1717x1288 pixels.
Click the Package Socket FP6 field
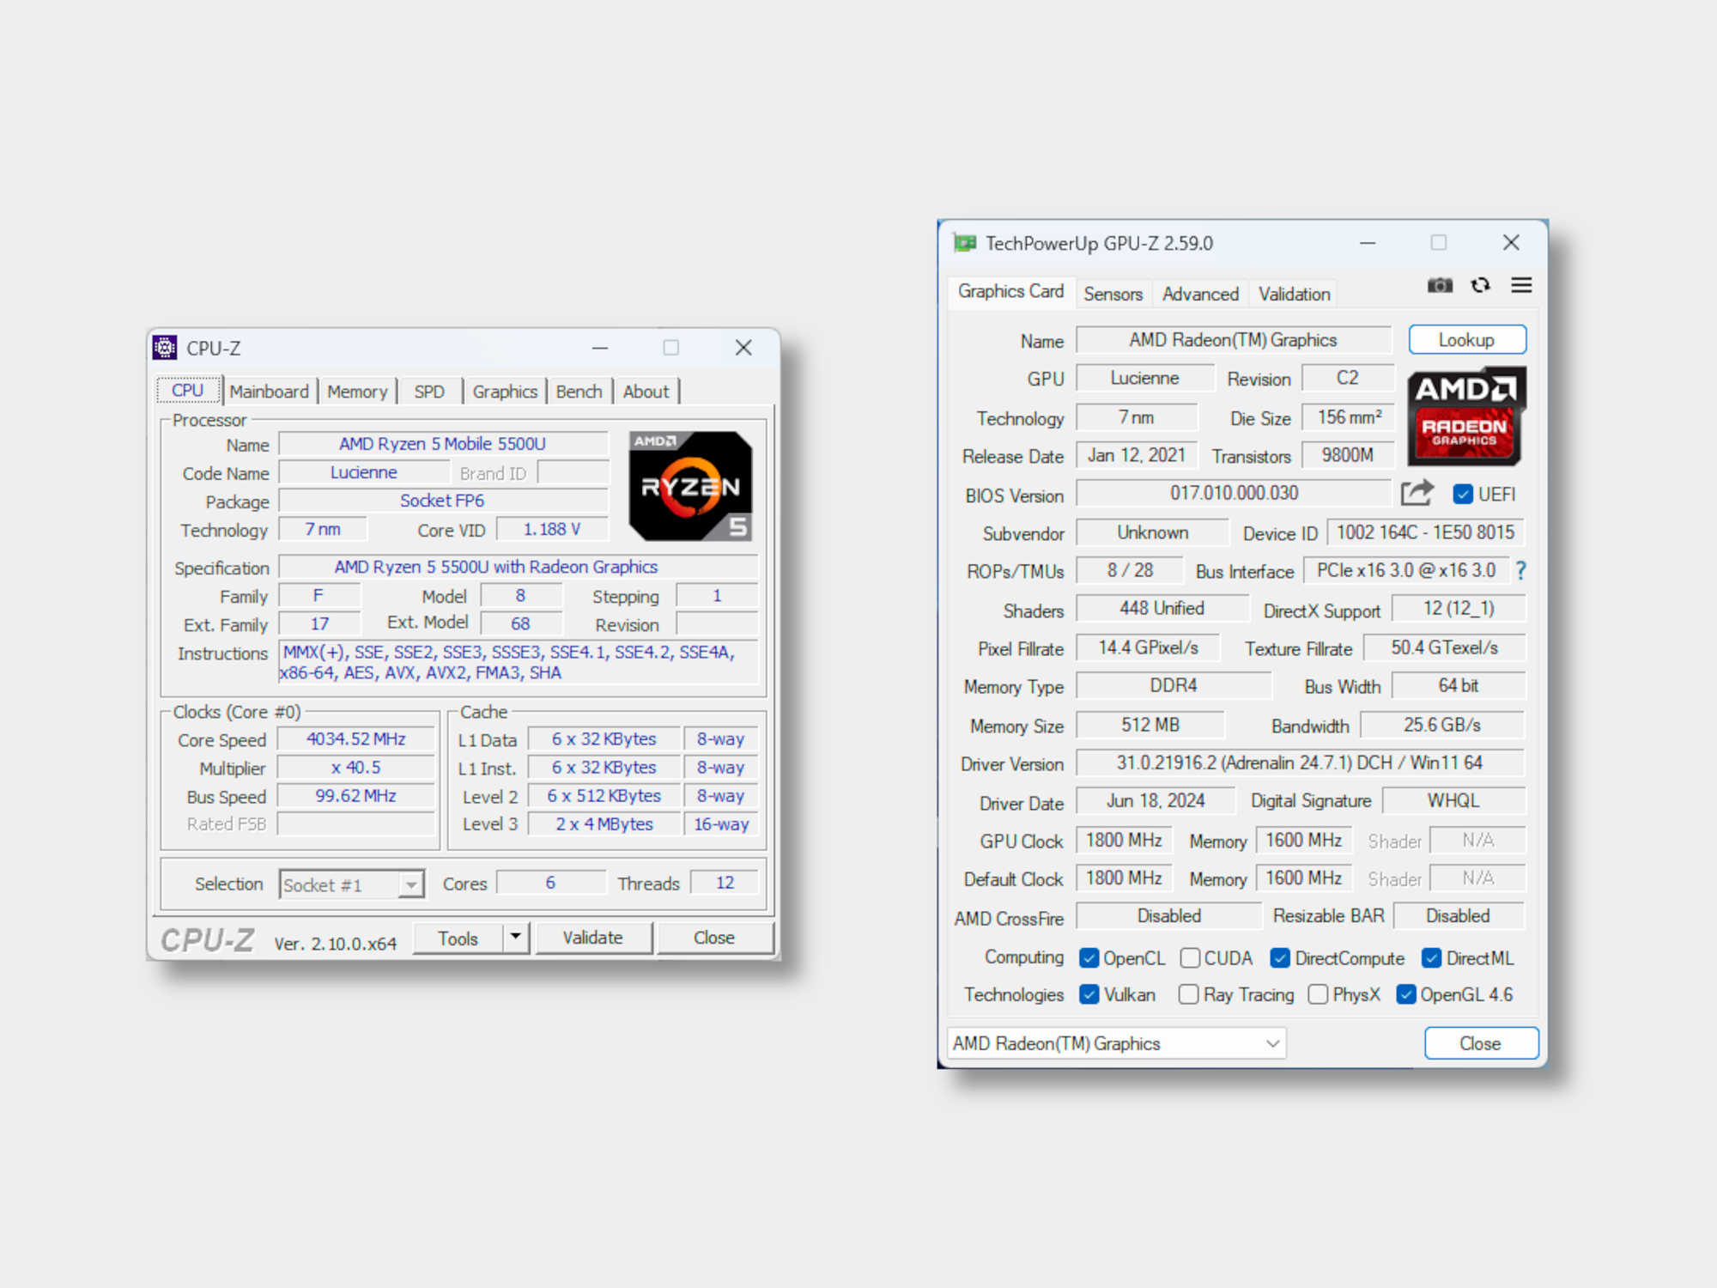tap(443, 501)
